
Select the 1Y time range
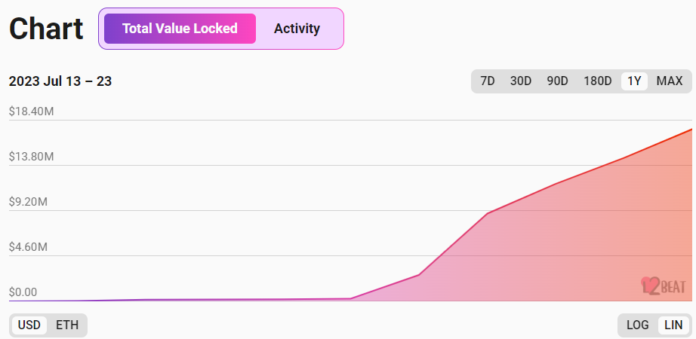pos(634,81)
